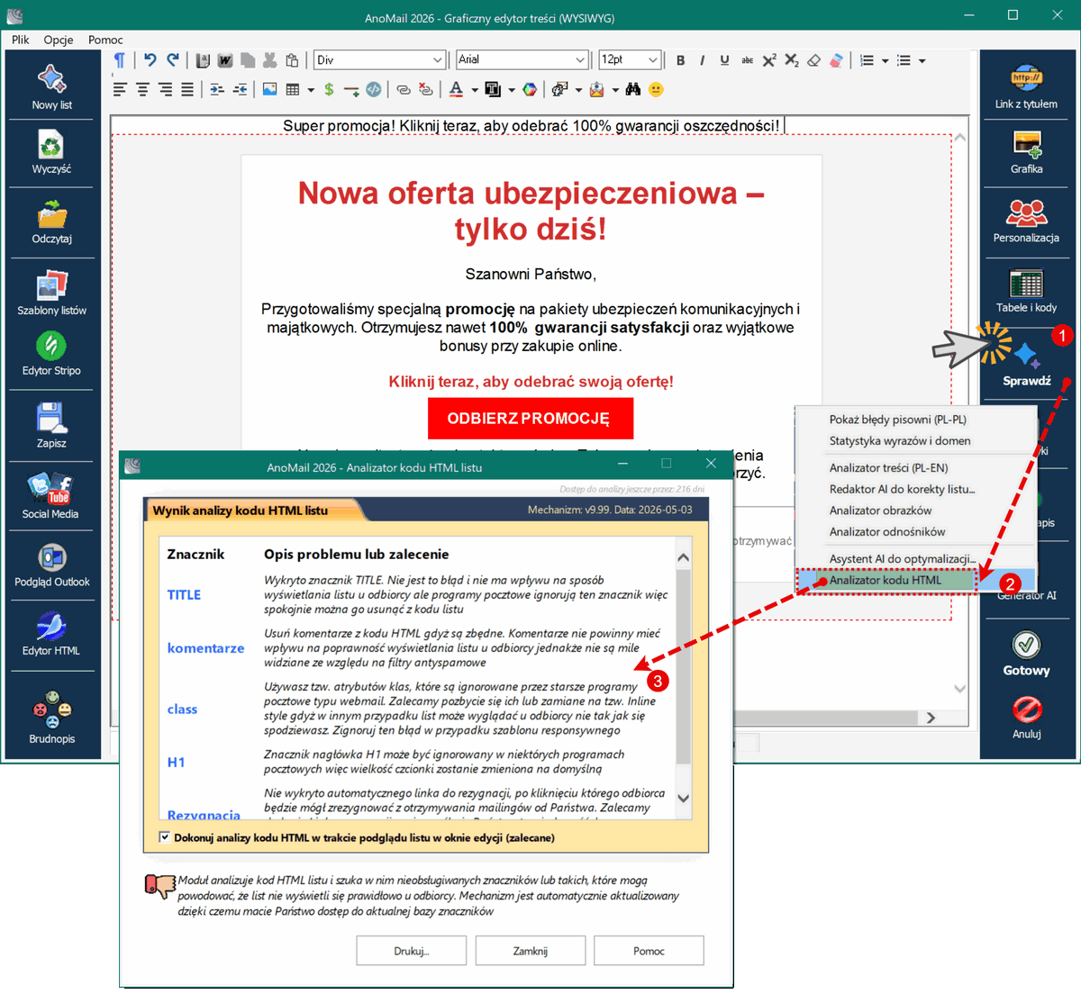Click the analysis list scroll-down arrow
The height and width of the screenshot is (994, 1081).
[683, 798]
